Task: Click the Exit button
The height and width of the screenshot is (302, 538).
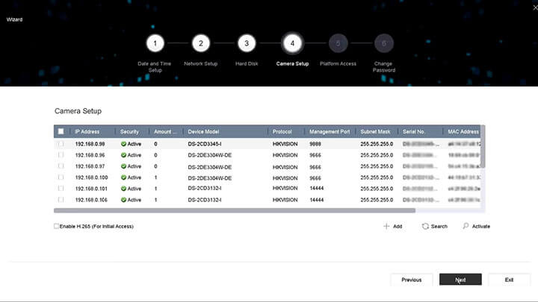Action: tap(509, 280)
